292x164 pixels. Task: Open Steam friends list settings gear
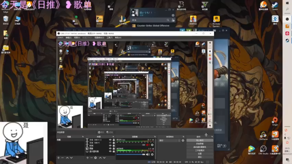pos(173,15)
